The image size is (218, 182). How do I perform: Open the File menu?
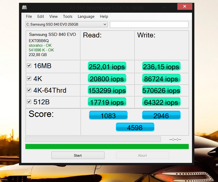(x=29, y=17)
